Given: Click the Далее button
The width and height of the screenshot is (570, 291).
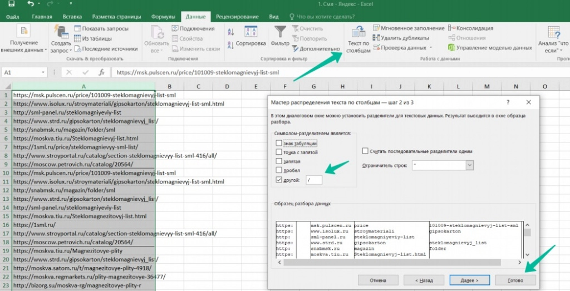Looking at the screenshot, I should (x=470, y=280).
